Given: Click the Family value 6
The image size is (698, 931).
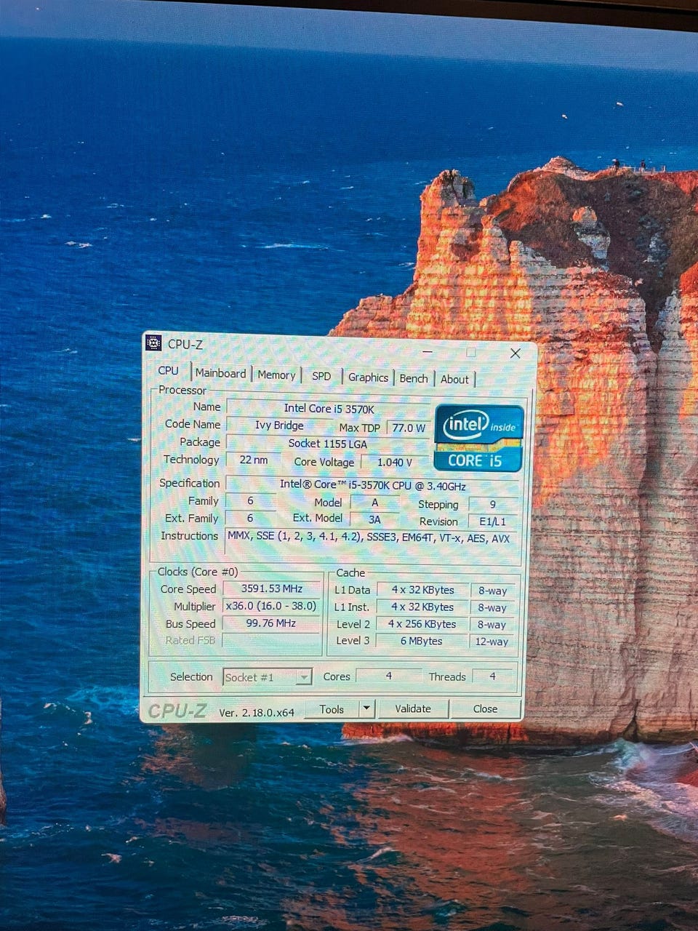Looking at the screenshot, I should point(250,500).
